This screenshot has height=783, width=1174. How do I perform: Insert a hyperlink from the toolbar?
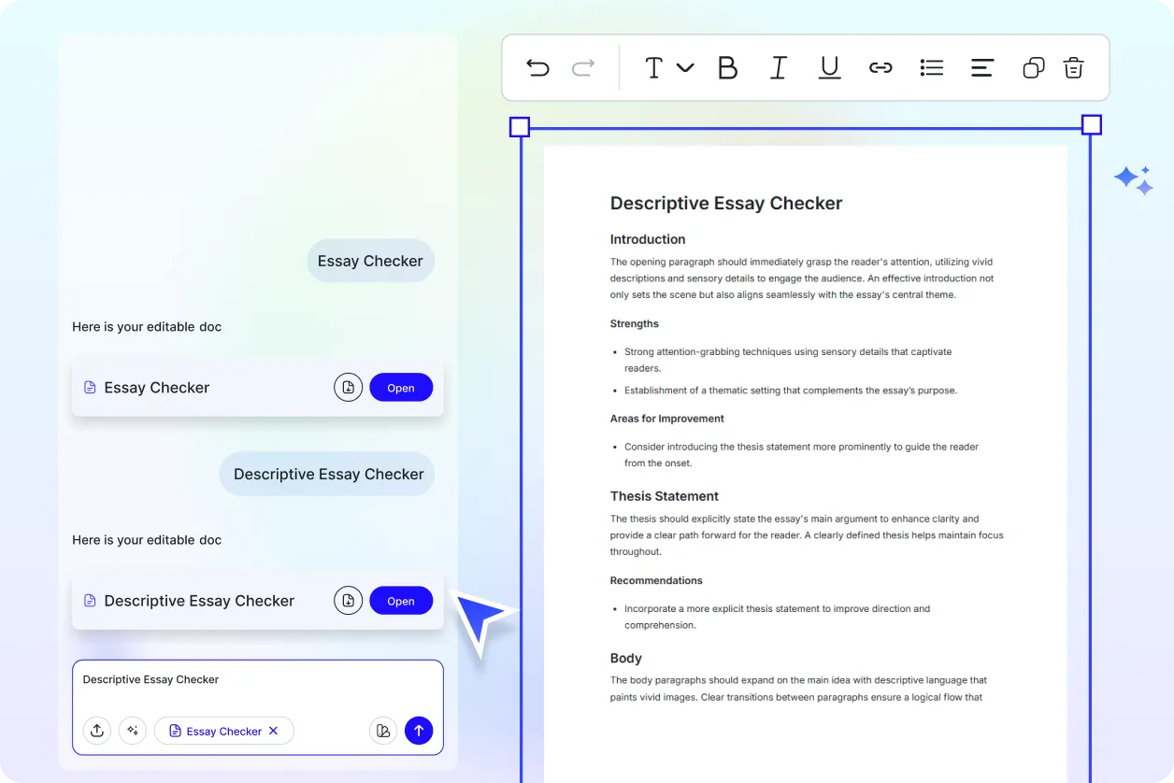tap(880, 67)
